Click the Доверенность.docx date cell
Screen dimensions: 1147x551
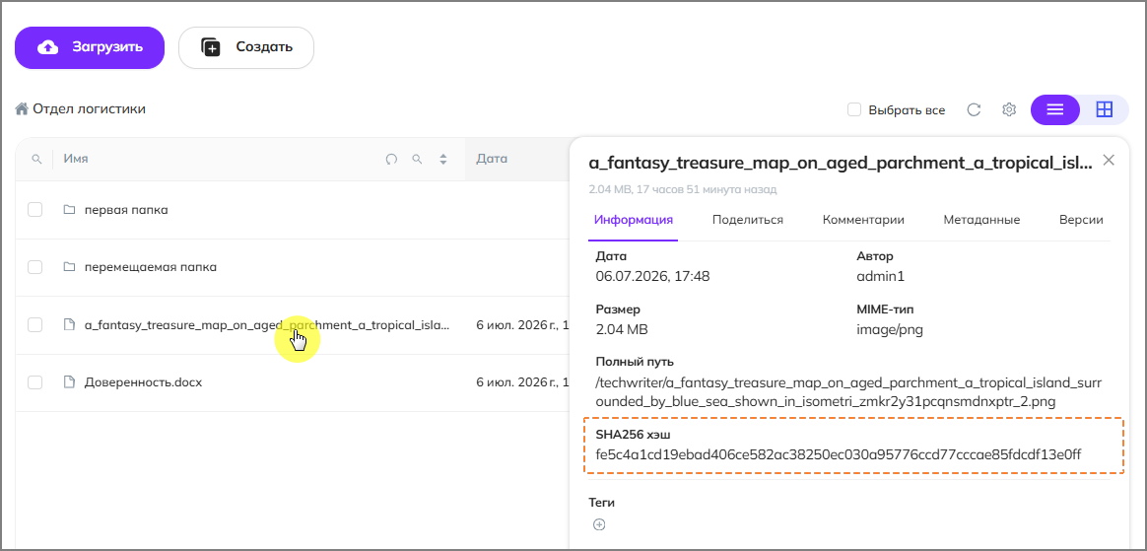tap(523, 382)
